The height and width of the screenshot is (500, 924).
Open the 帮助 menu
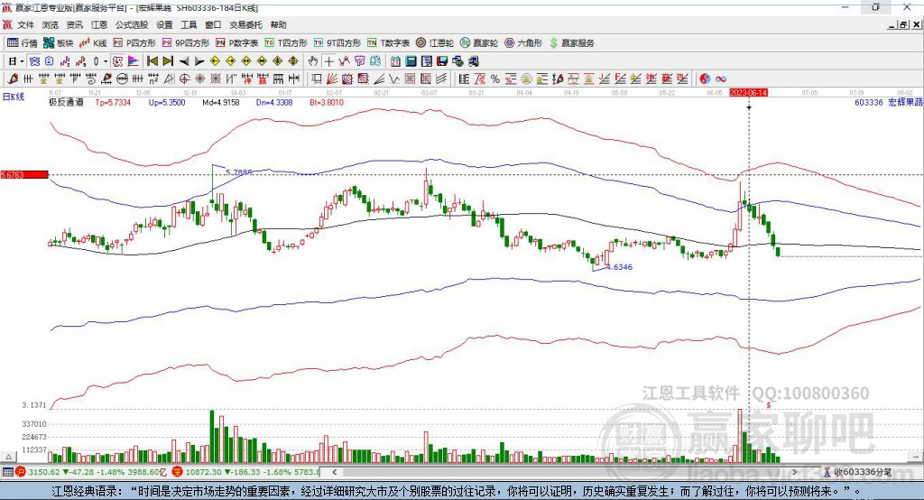pyautogui.click(x=278, y=24)
